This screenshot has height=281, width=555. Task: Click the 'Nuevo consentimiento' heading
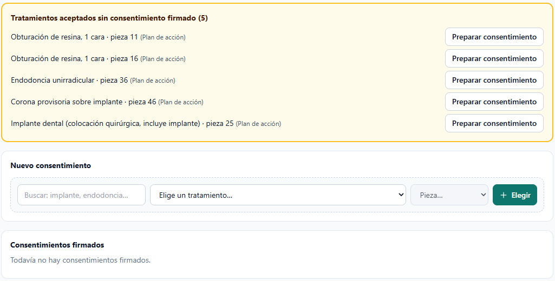coord(50,165)
